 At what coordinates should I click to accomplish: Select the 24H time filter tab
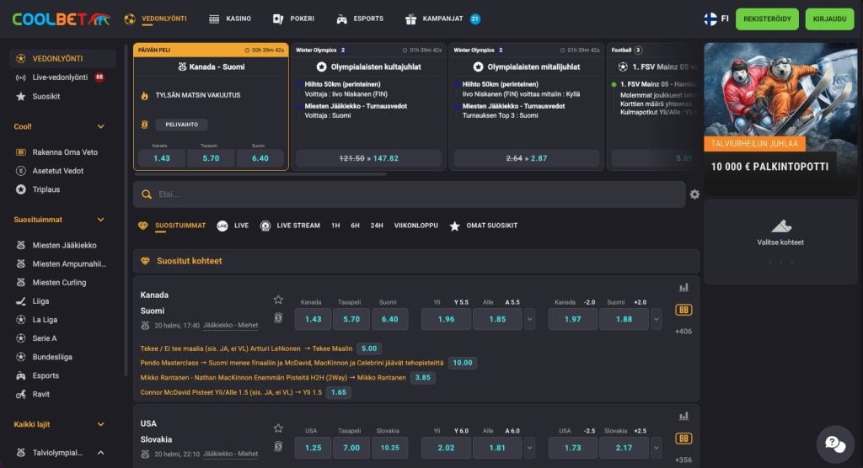point(377,226)
